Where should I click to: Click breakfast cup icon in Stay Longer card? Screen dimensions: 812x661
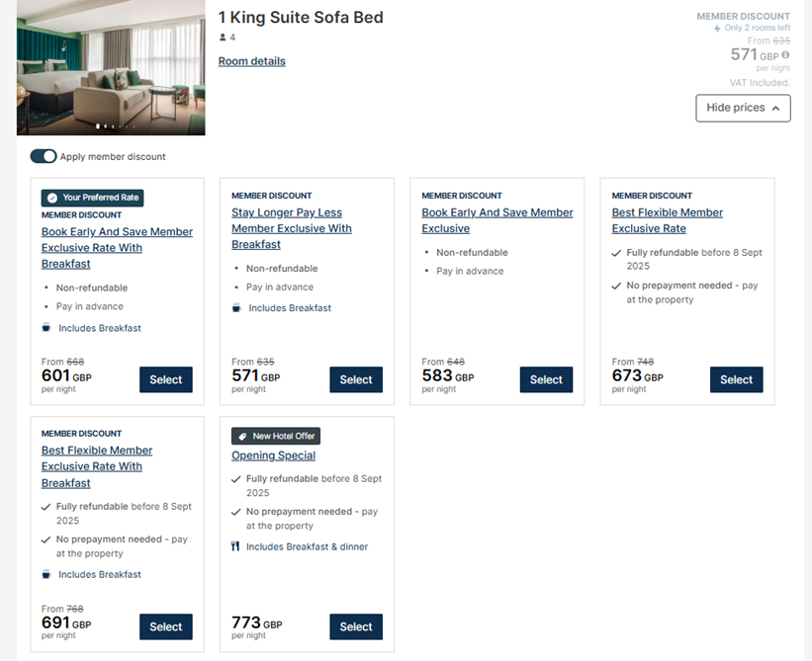point(236,308)
